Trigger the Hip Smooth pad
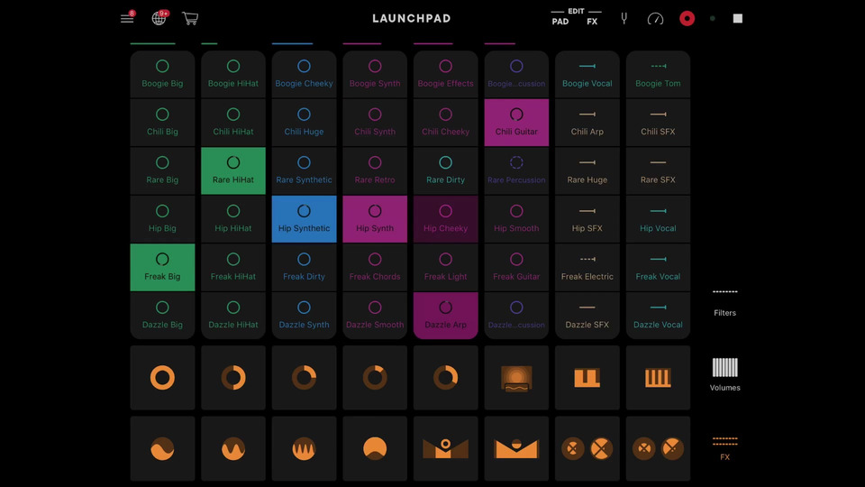 (x=516, y=219)
